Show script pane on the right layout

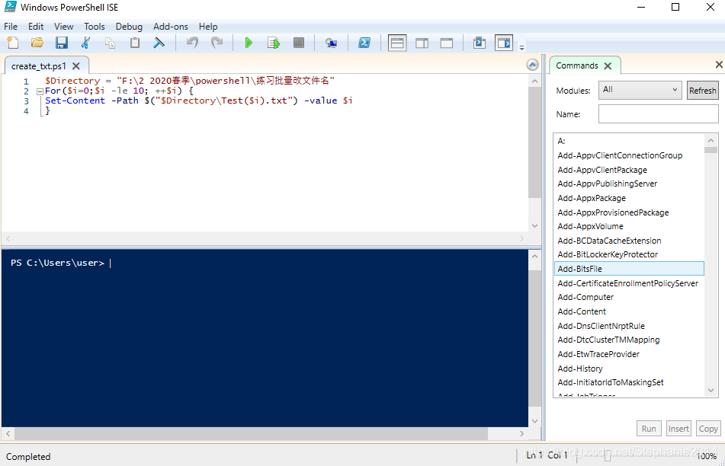coord(422,43)
